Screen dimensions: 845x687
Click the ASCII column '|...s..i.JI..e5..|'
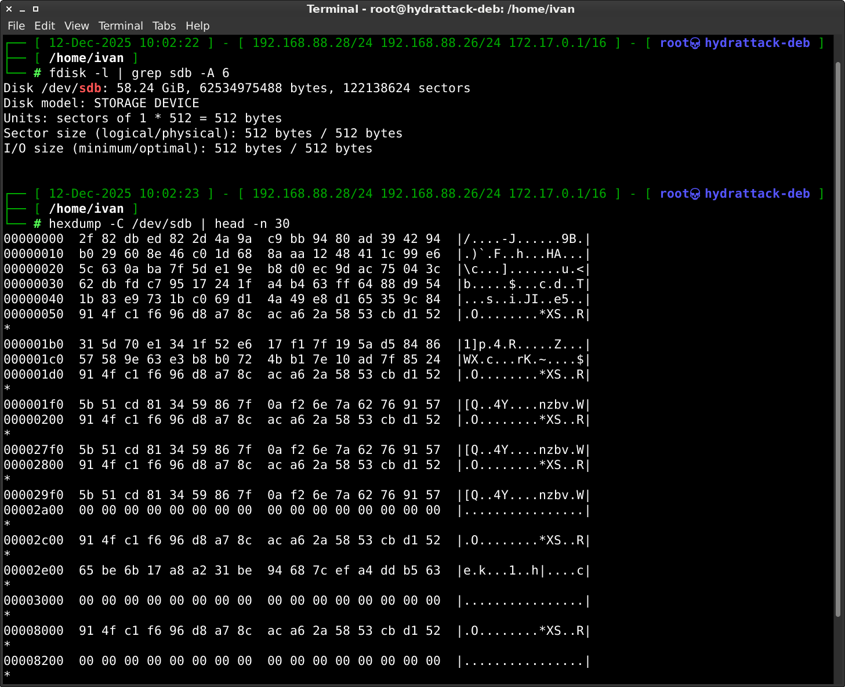click(524, 299)
